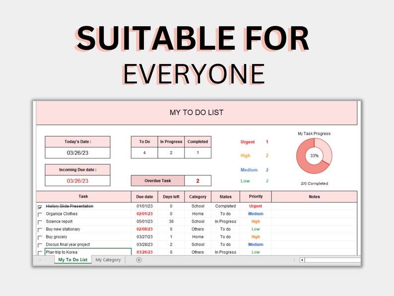
Task: Click the My Task Progress donut chart
Action: tap(314, 155)
